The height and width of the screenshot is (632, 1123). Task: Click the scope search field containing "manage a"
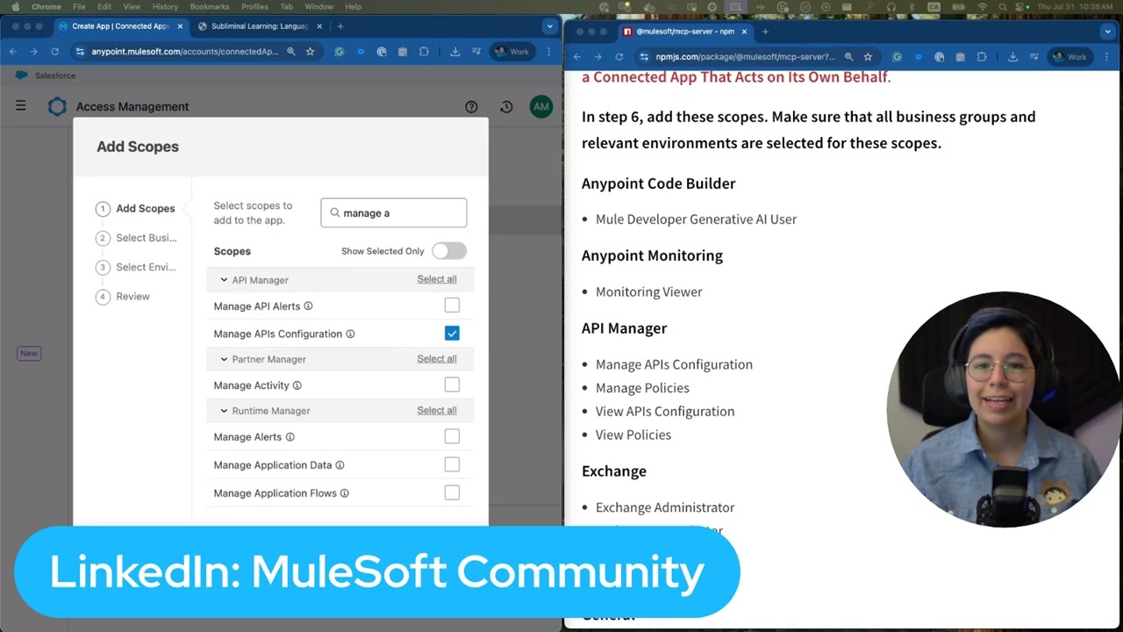pyautogui.click(x=394, y=212)
